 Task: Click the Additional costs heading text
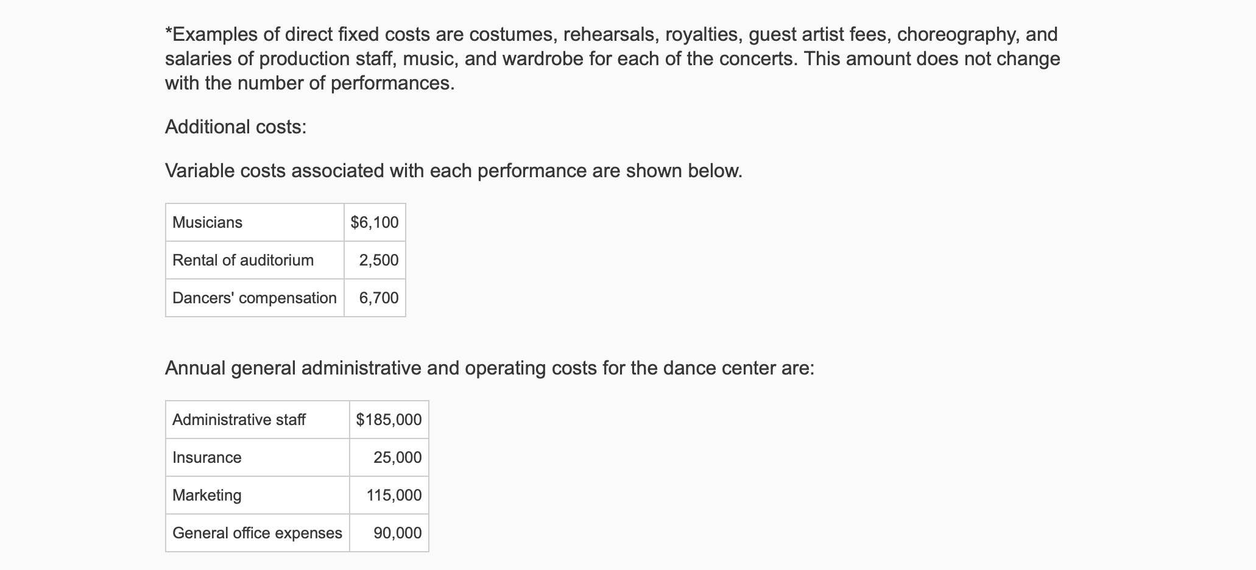pos(236,127)
